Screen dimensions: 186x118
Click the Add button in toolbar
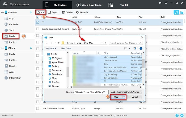coord(41,12)
